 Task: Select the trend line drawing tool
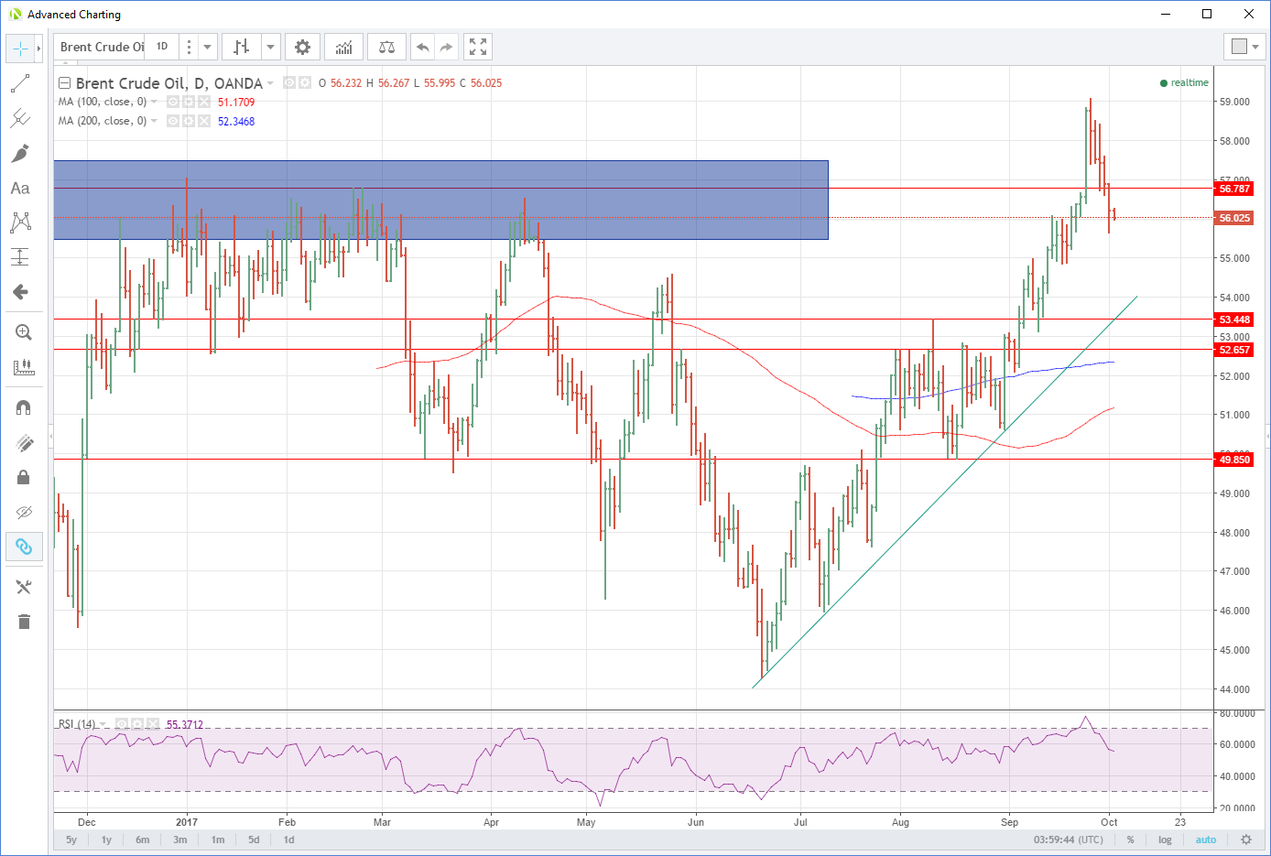click(x=20, y=83)
